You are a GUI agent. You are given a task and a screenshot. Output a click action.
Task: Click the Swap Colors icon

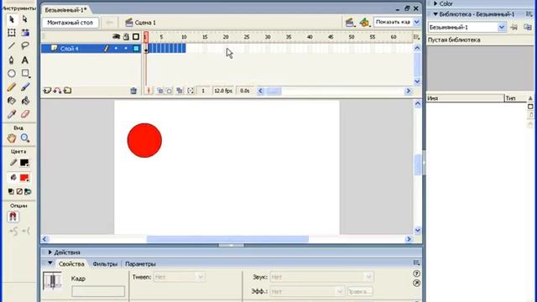coord(28,191)
